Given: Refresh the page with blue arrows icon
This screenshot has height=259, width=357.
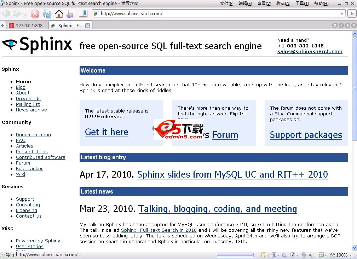Looking at the screenshot, I should 47,14.
